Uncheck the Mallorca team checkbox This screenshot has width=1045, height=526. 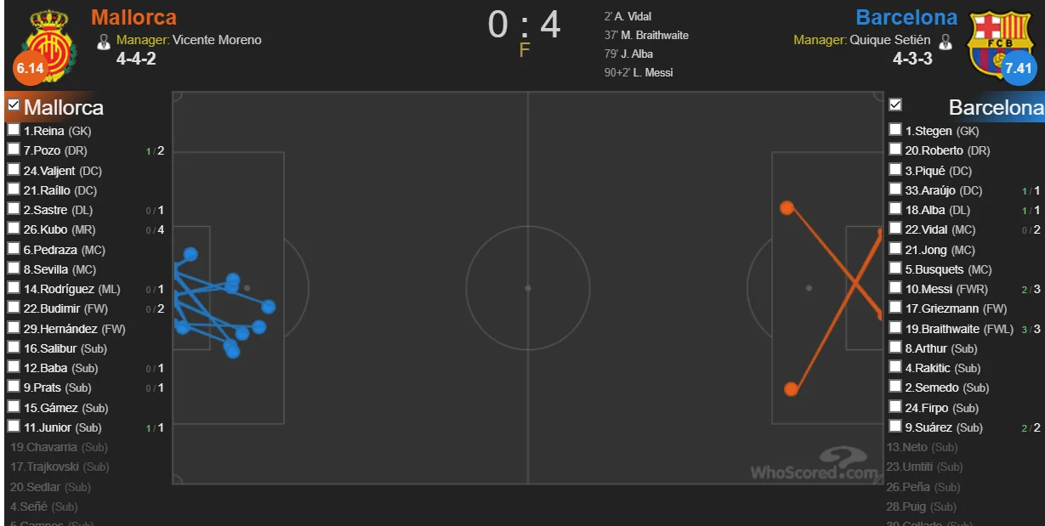coord(14,105)
